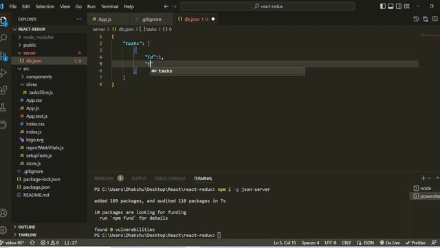Open Customize Layout icon
This screenshot has width=440, height=248.
tap(406, 6)
